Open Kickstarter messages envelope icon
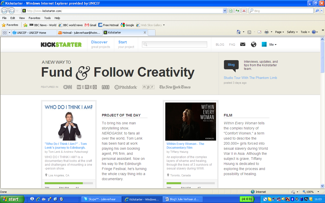This screenshot has height=203, width=325. 243,44
